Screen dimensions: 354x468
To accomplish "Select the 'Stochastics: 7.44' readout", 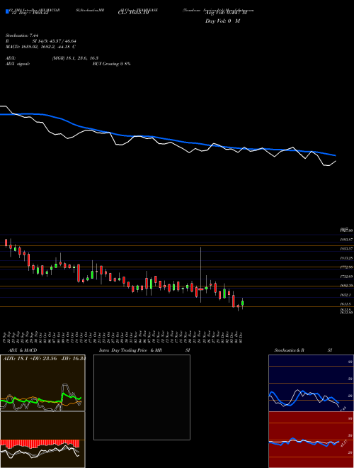I will (22, 35).
